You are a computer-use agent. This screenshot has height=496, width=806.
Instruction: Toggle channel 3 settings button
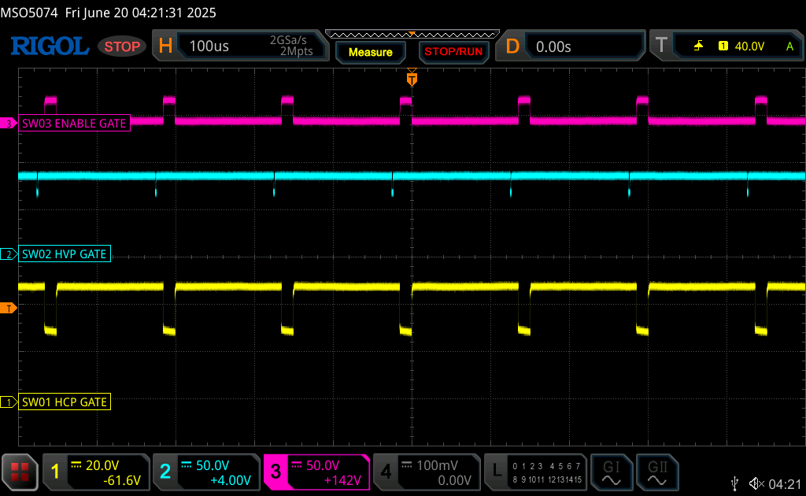click(x=275, y=472)
